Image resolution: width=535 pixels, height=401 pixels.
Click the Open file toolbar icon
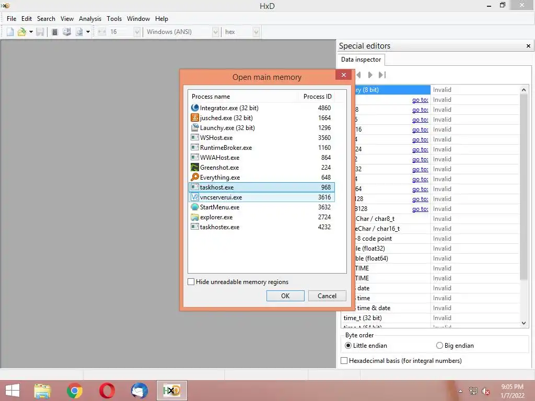pos(22,32)
